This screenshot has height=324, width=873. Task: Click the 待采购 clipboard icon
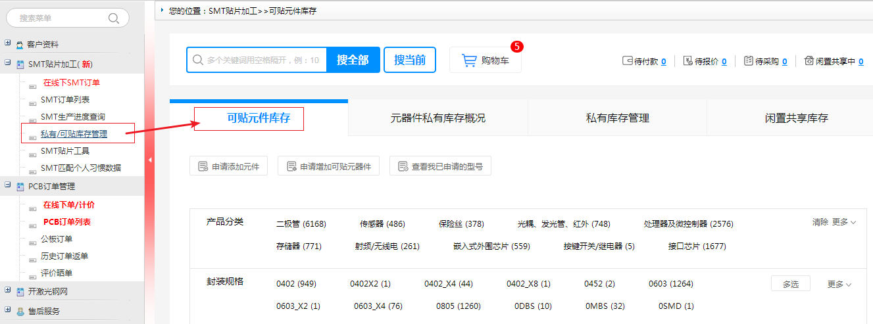pos(748,61)
